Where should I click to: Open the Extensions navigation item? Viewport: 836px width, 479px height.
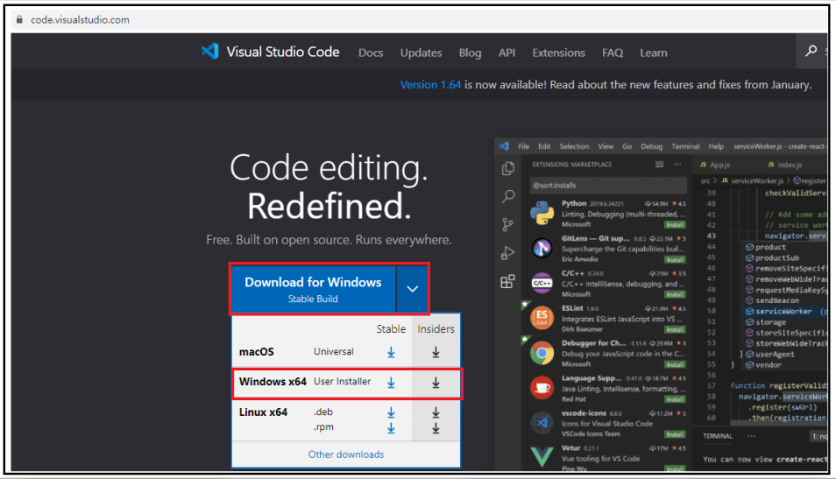(x=558, y=53)
